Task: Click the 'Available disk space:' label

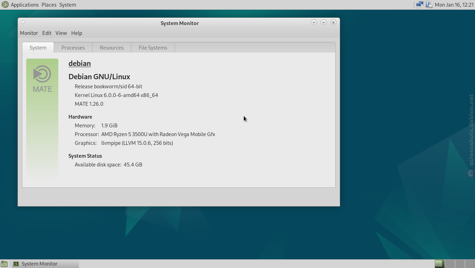Action: (98, 165)
